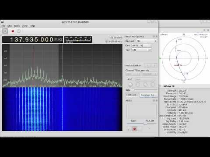This screenshot has height=157, width=210.
Task: Open the Demod mode dropdown showing FM
Action: (x=147, y=41)
